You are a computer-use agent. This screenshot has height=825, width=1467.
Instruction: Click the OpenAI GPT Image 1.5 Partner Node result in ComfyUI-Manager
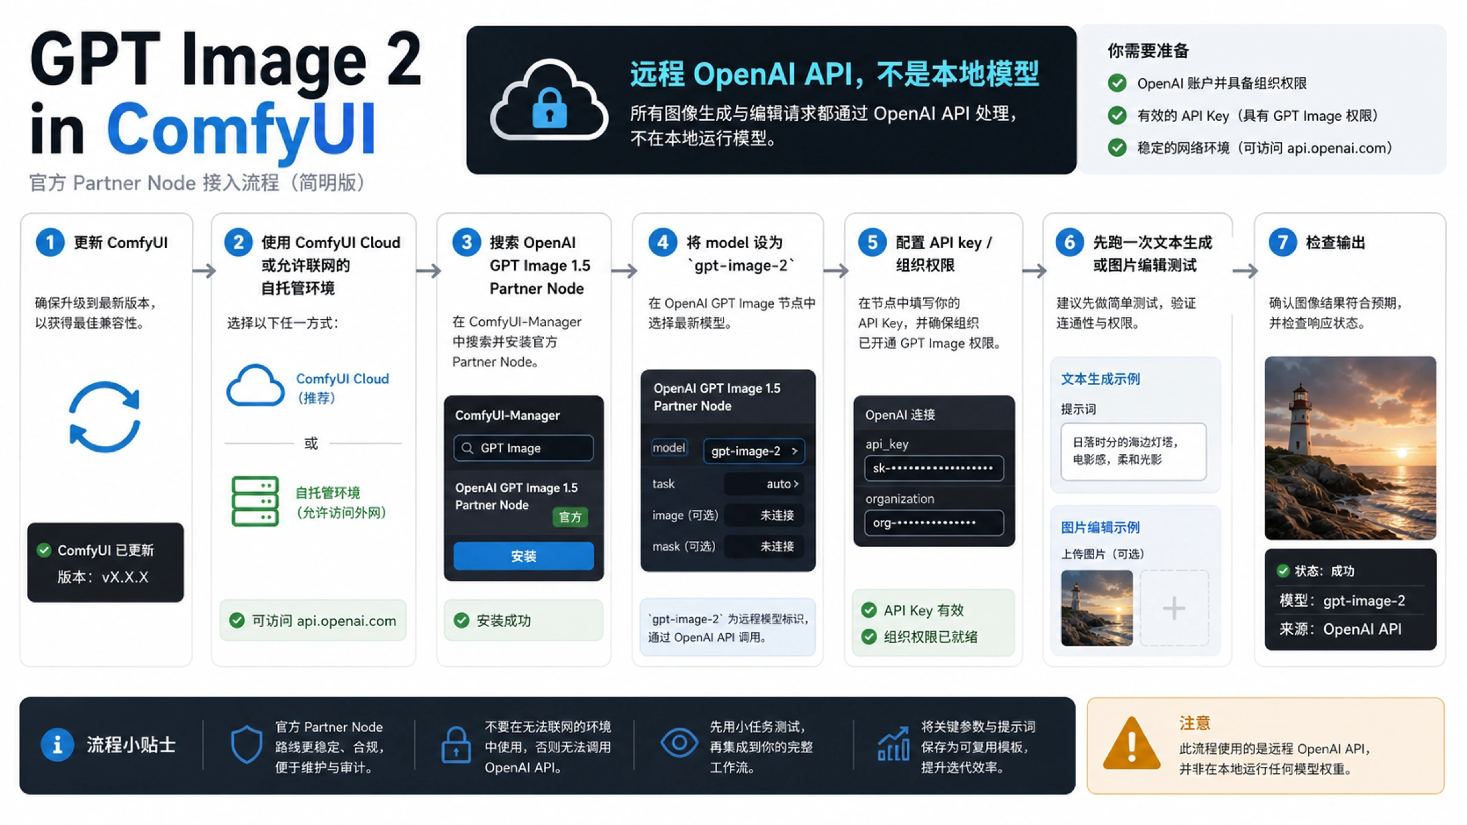pos(517,496)
